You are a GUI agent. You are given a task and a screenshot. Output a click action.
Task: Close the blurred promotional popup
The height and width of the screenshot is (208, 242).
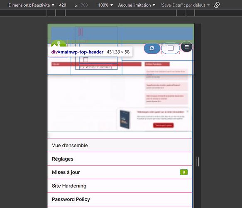coord(187,111)
